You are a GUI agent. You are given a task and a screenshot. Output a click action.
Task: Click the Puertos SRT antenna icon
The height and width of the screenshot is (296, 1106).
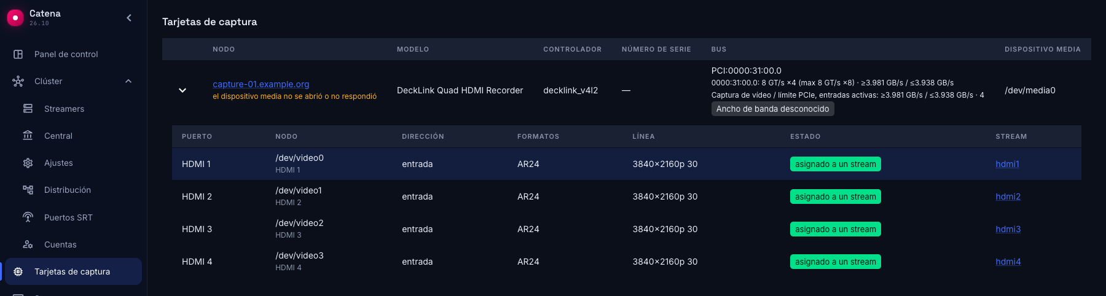tap(28, 217)
